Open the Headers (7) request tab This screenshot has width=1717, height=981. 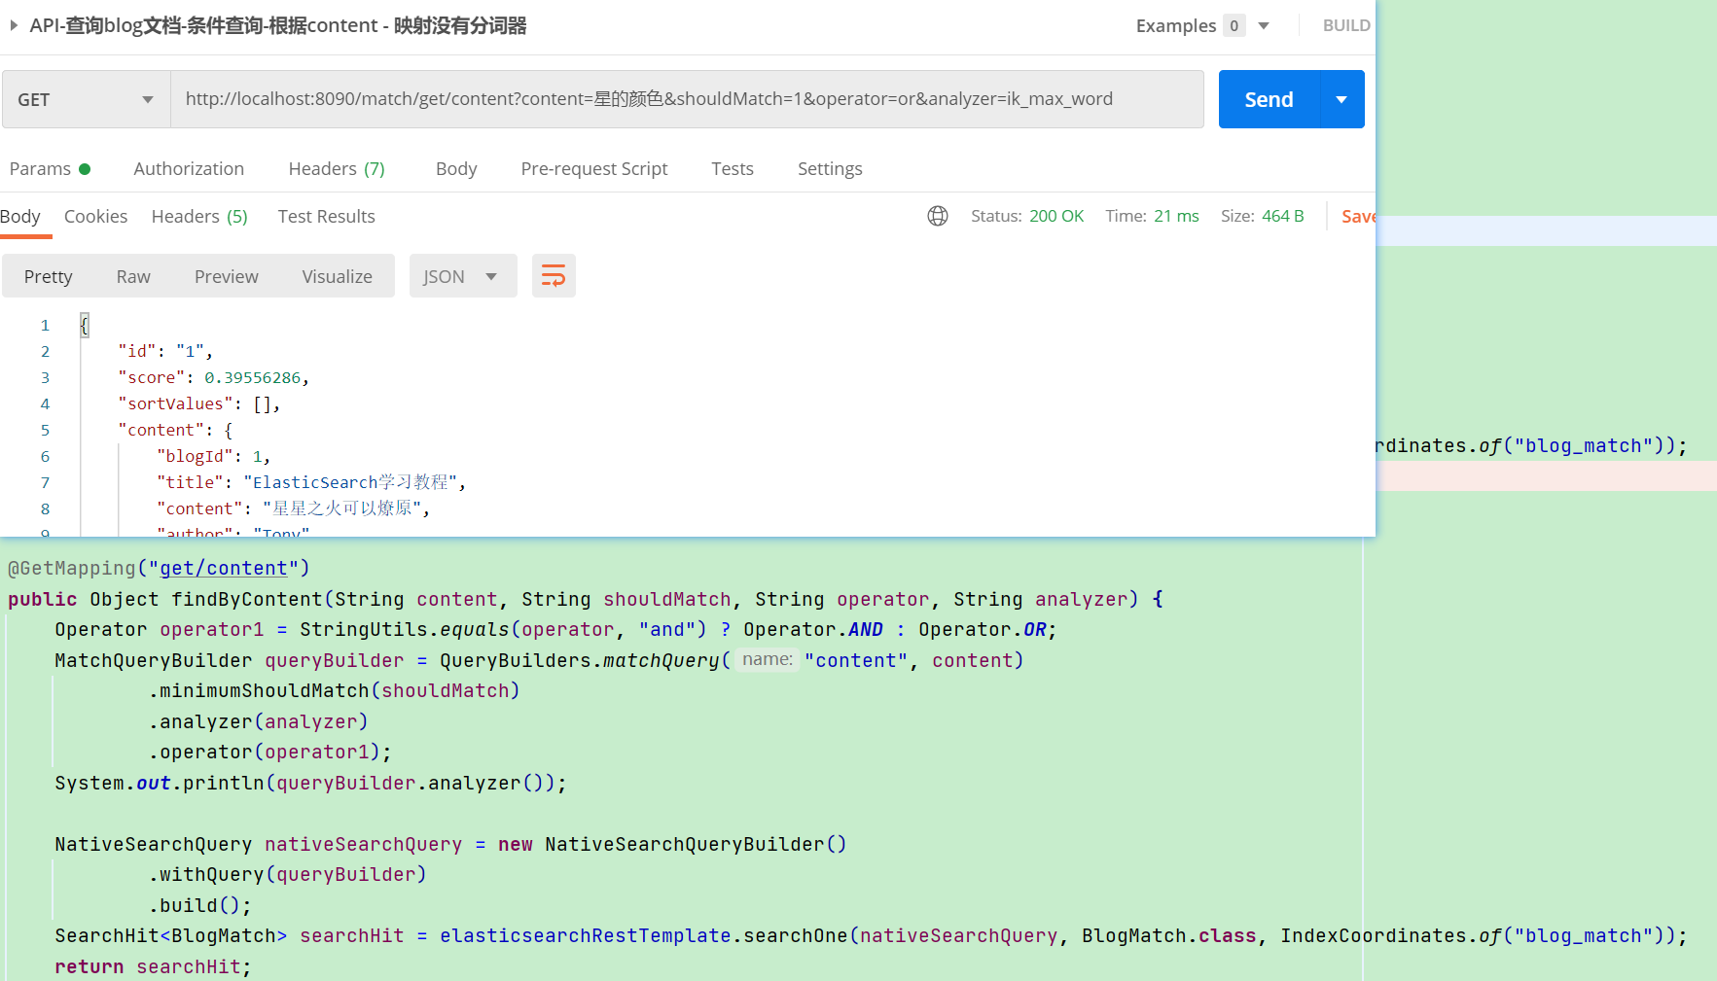pyautogui.click(x=336, y=168)
